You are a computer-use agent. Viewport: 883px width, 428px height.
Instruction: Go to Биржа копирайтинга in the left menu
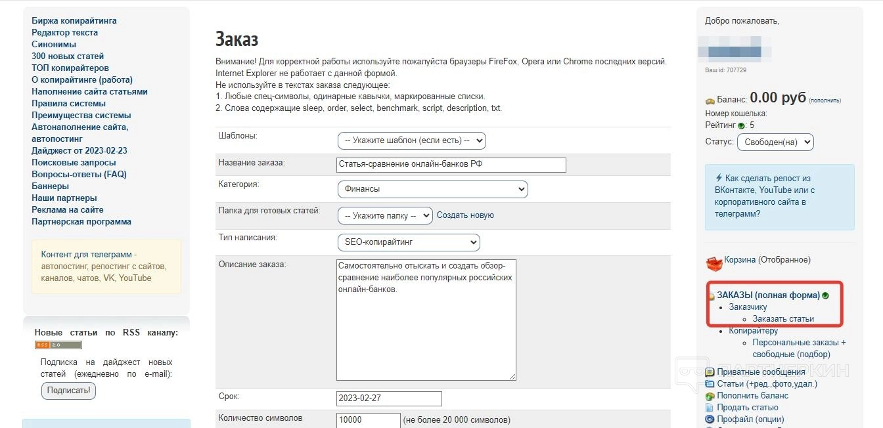(x=74, y=20)
